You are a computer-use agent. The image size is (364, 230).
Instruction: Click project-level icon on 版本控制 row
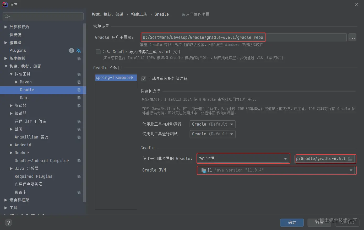[x=79, y=58]
